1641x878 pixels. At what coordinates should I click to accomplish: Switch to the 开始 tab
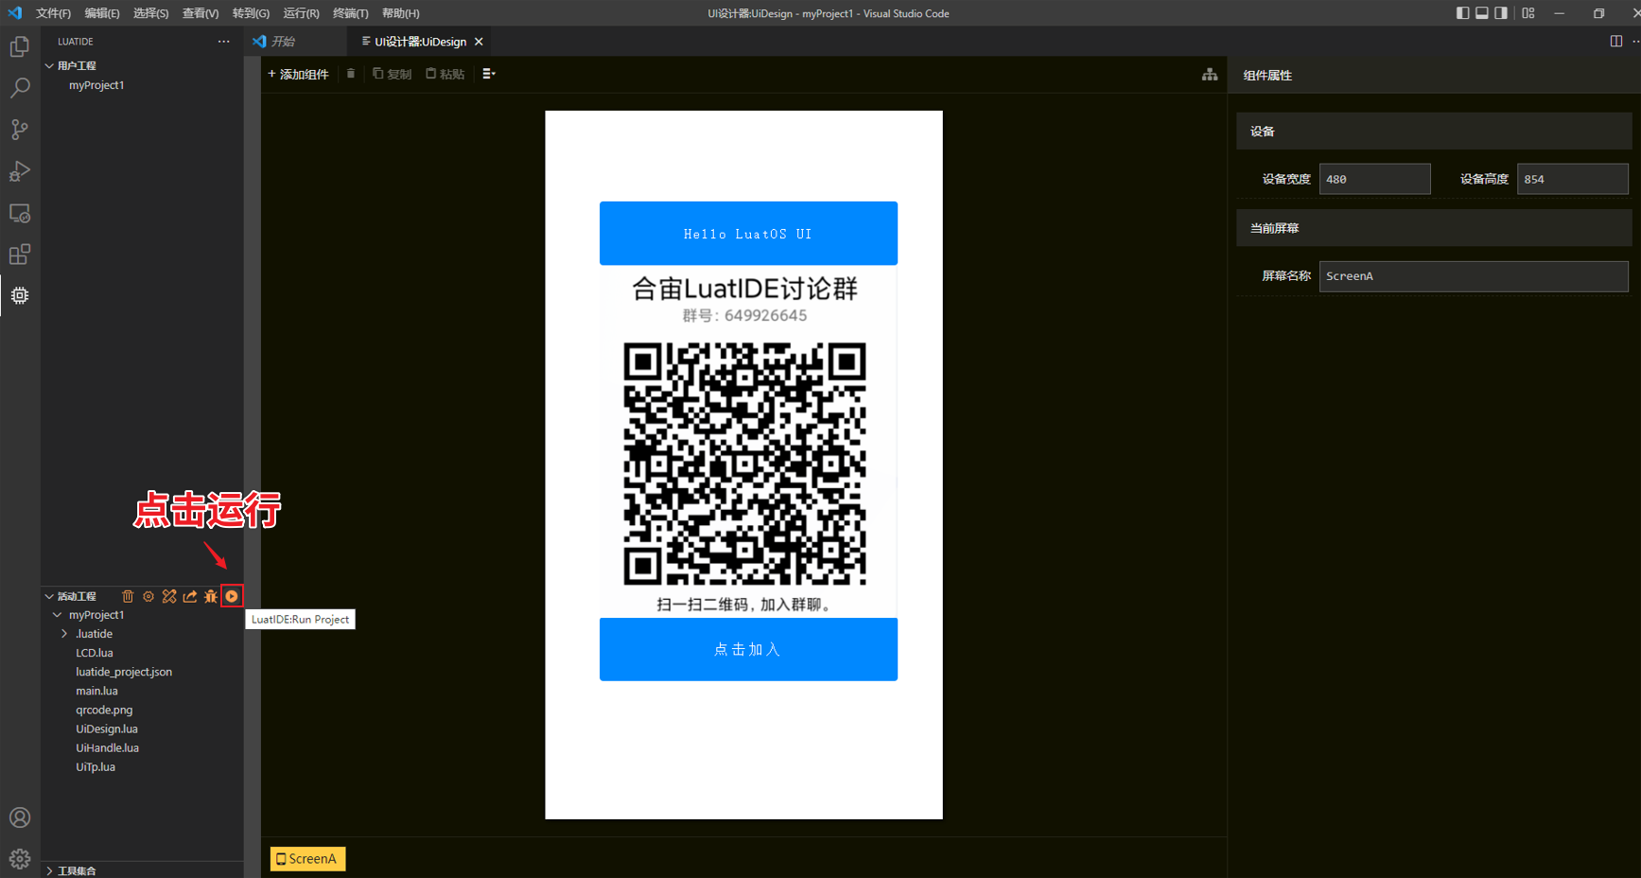tap(283, 42)
